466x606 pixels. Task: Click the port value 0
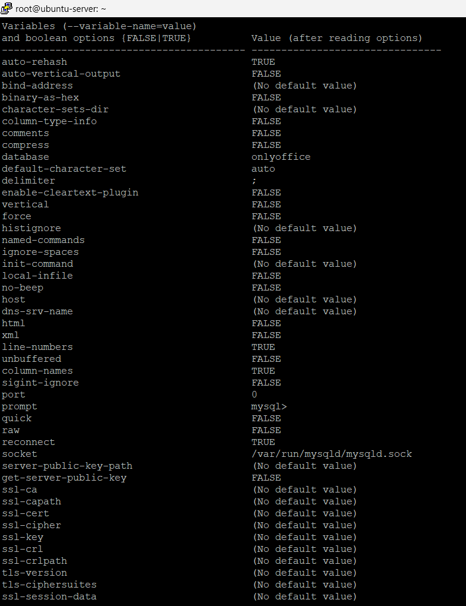(254, 394)
